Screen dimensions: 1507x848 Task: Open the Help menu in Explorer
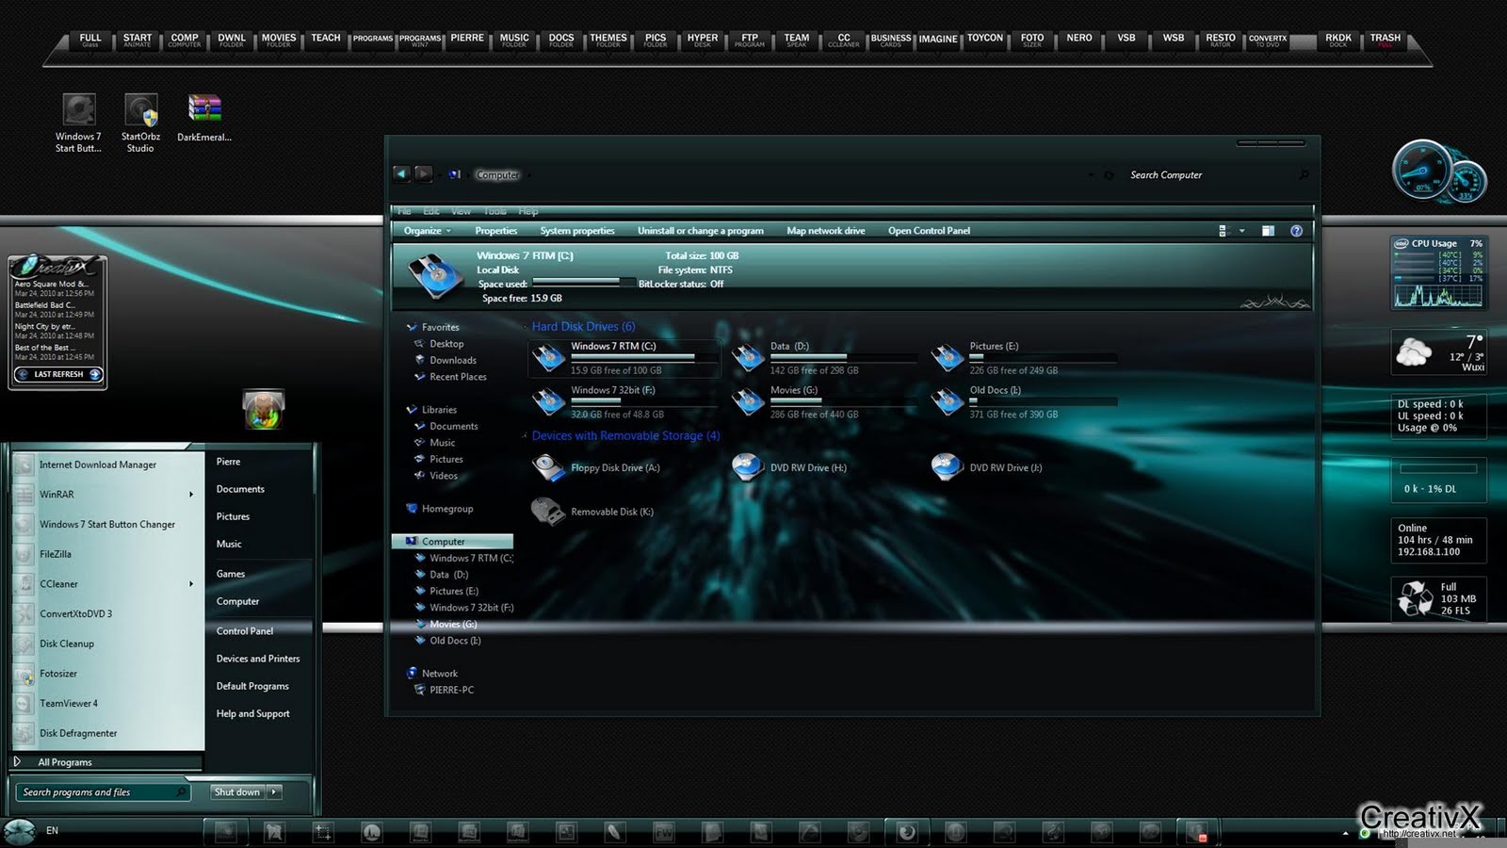point(528,211)
